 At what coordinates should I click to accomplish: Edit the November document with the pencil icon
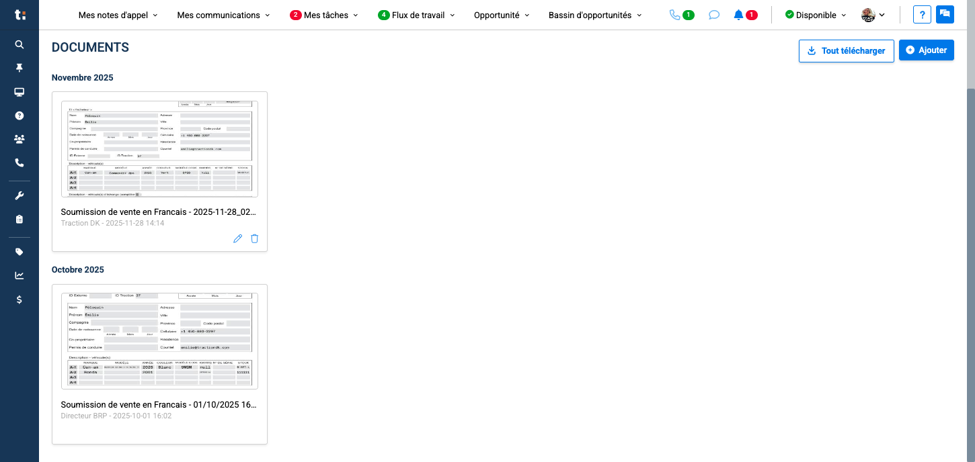pyautogui.click(x=237, y=238)
